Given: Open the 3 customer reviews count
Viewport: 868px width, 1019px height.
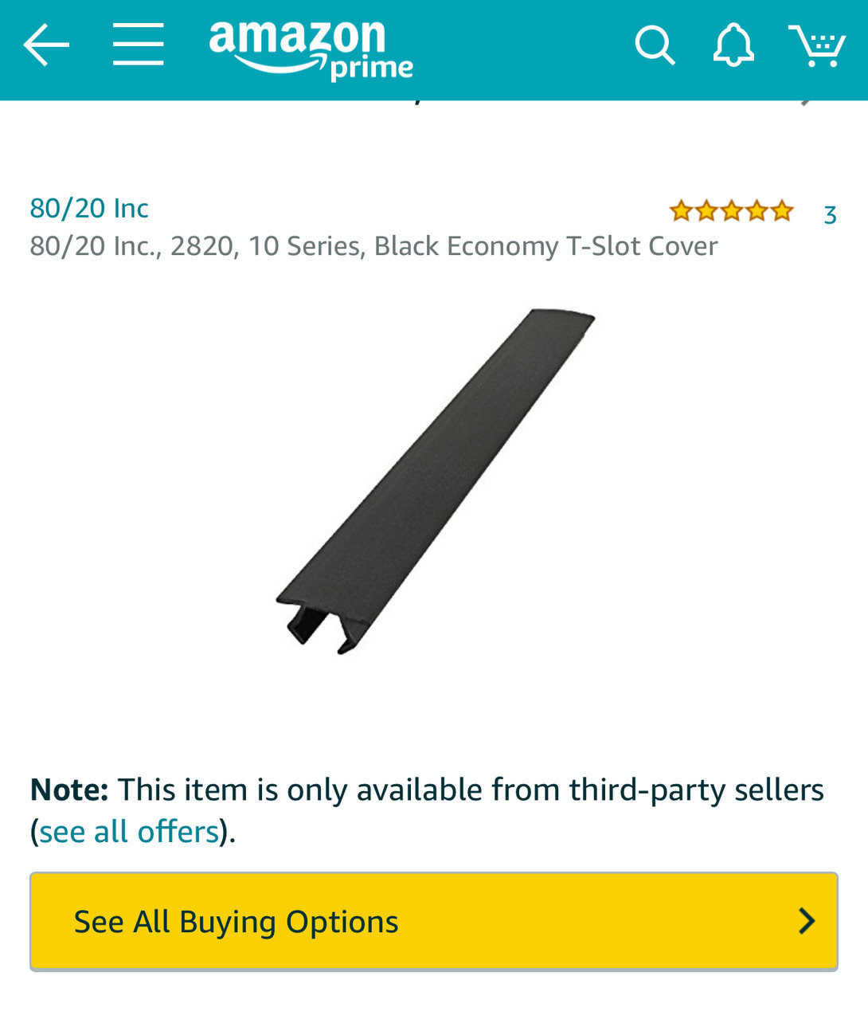Looking at the screenshot, I should [x=830, y=214].
